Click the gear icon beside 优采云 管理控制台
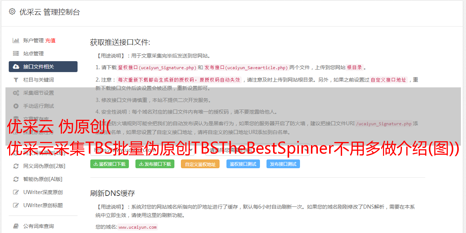 [x=12, y=12]
